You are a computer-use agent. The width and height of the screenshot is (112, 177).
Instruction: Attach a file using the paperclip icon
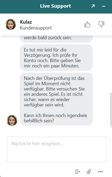click(89, 172)
